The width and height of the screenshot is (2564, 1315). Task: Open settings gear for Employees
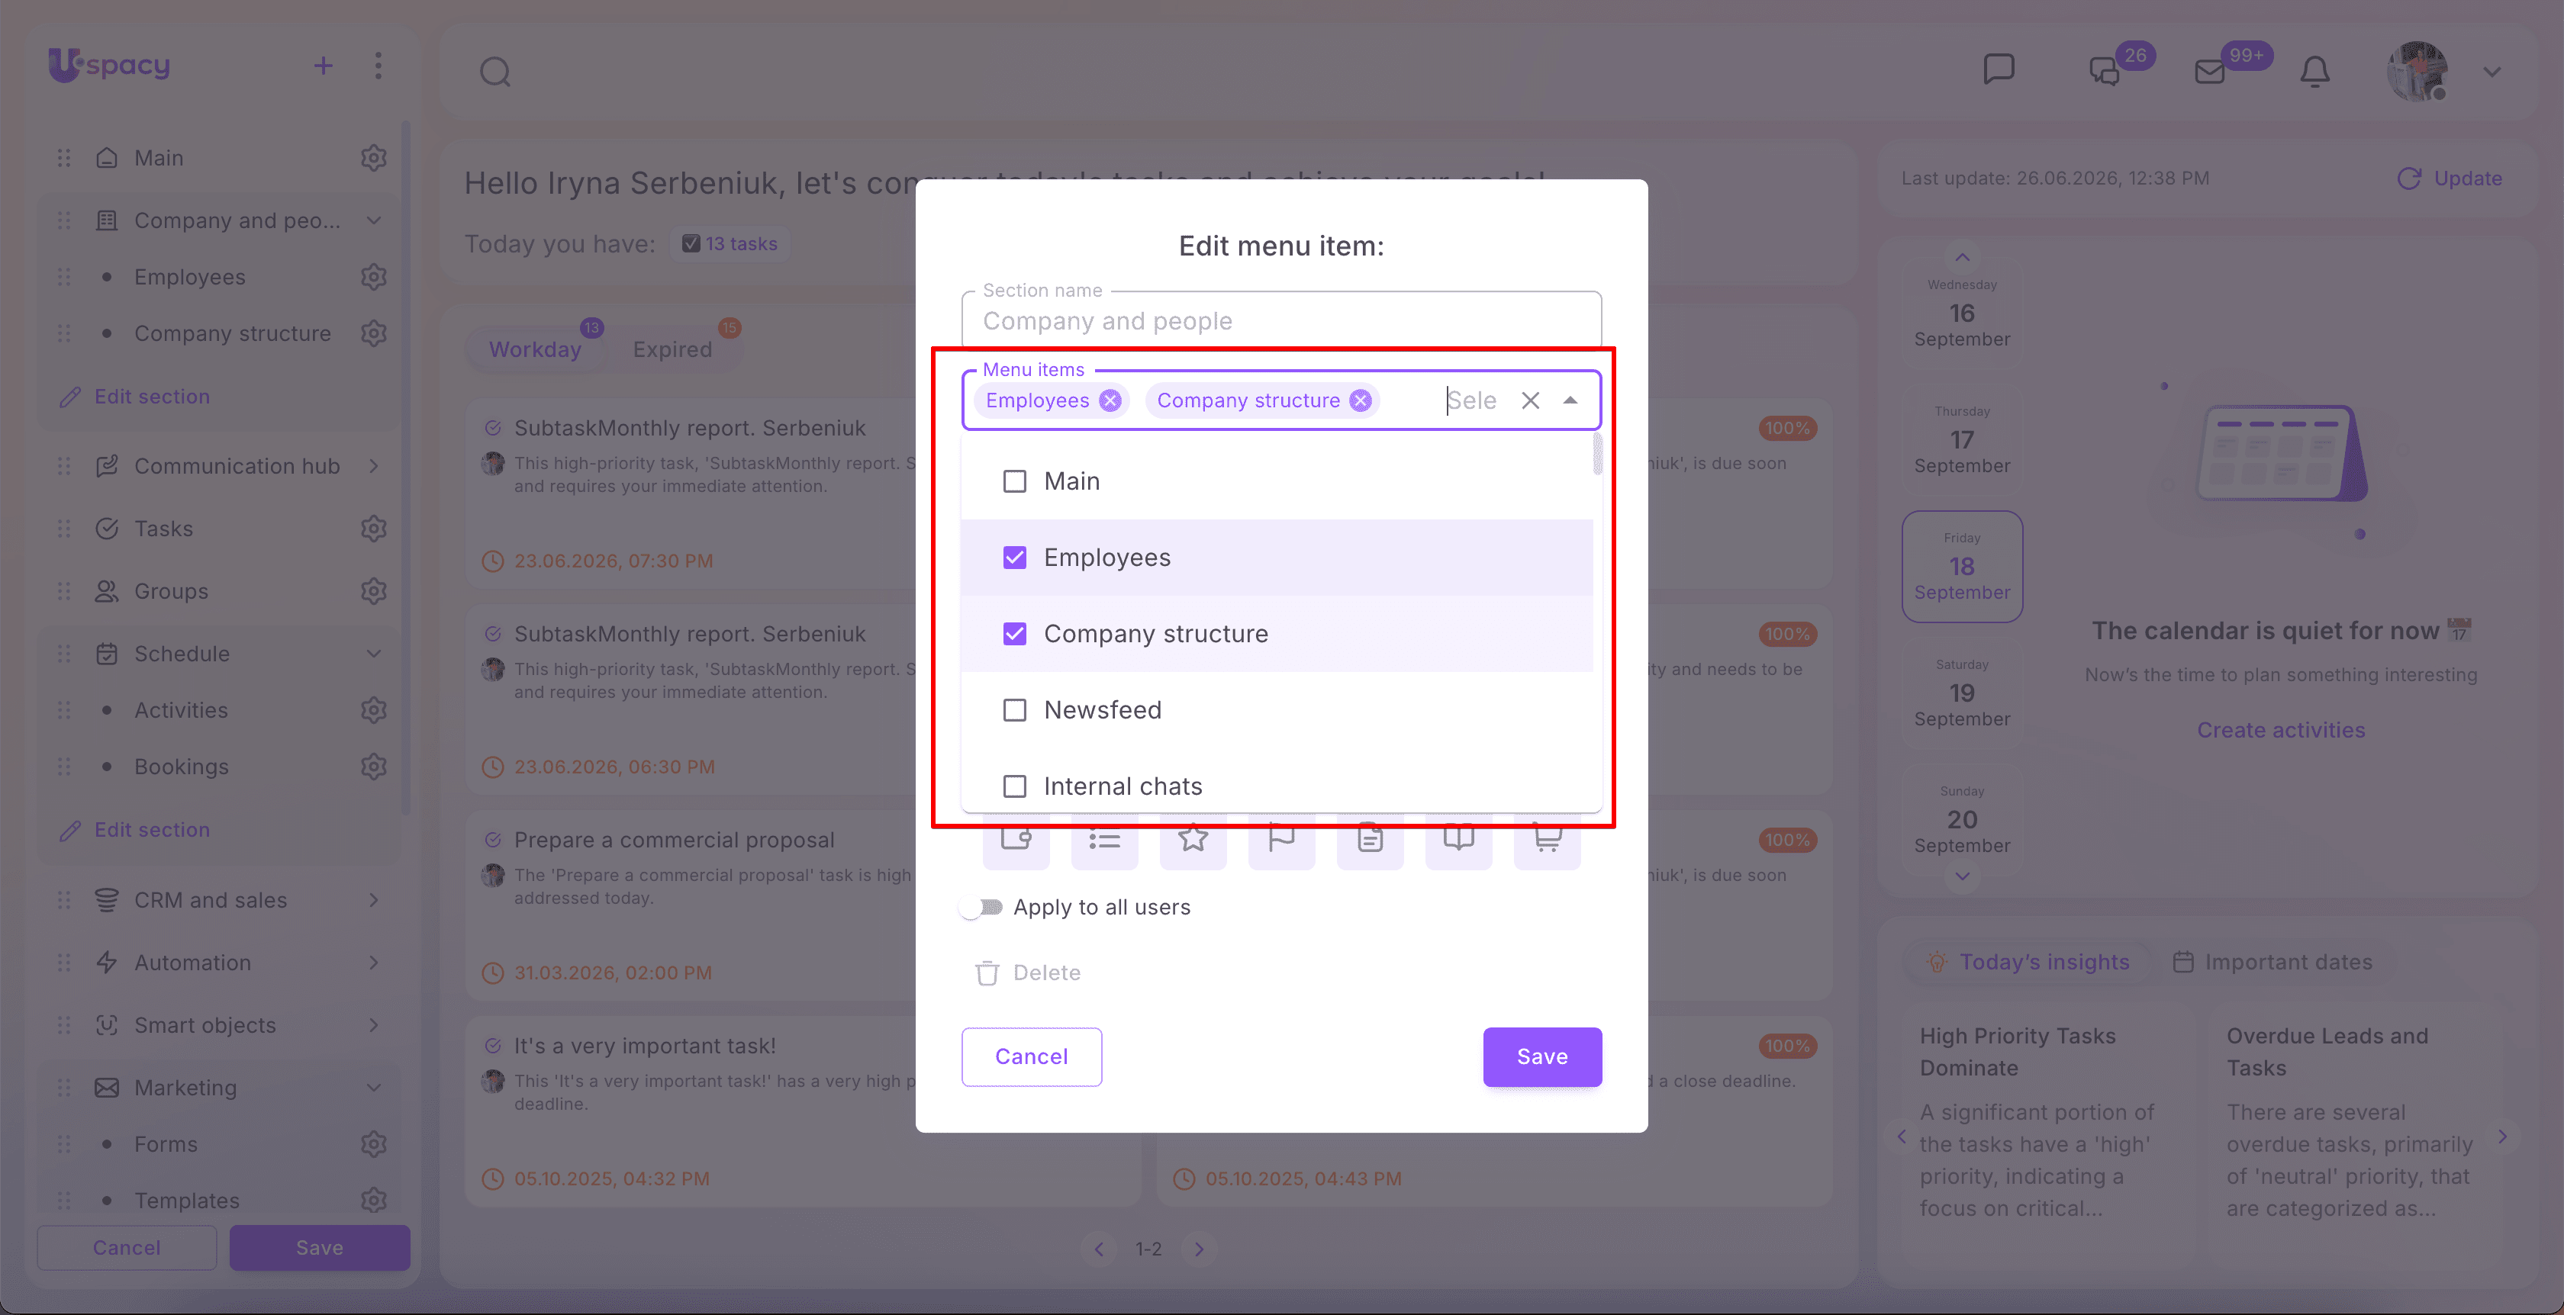click(x=373, y=277)
